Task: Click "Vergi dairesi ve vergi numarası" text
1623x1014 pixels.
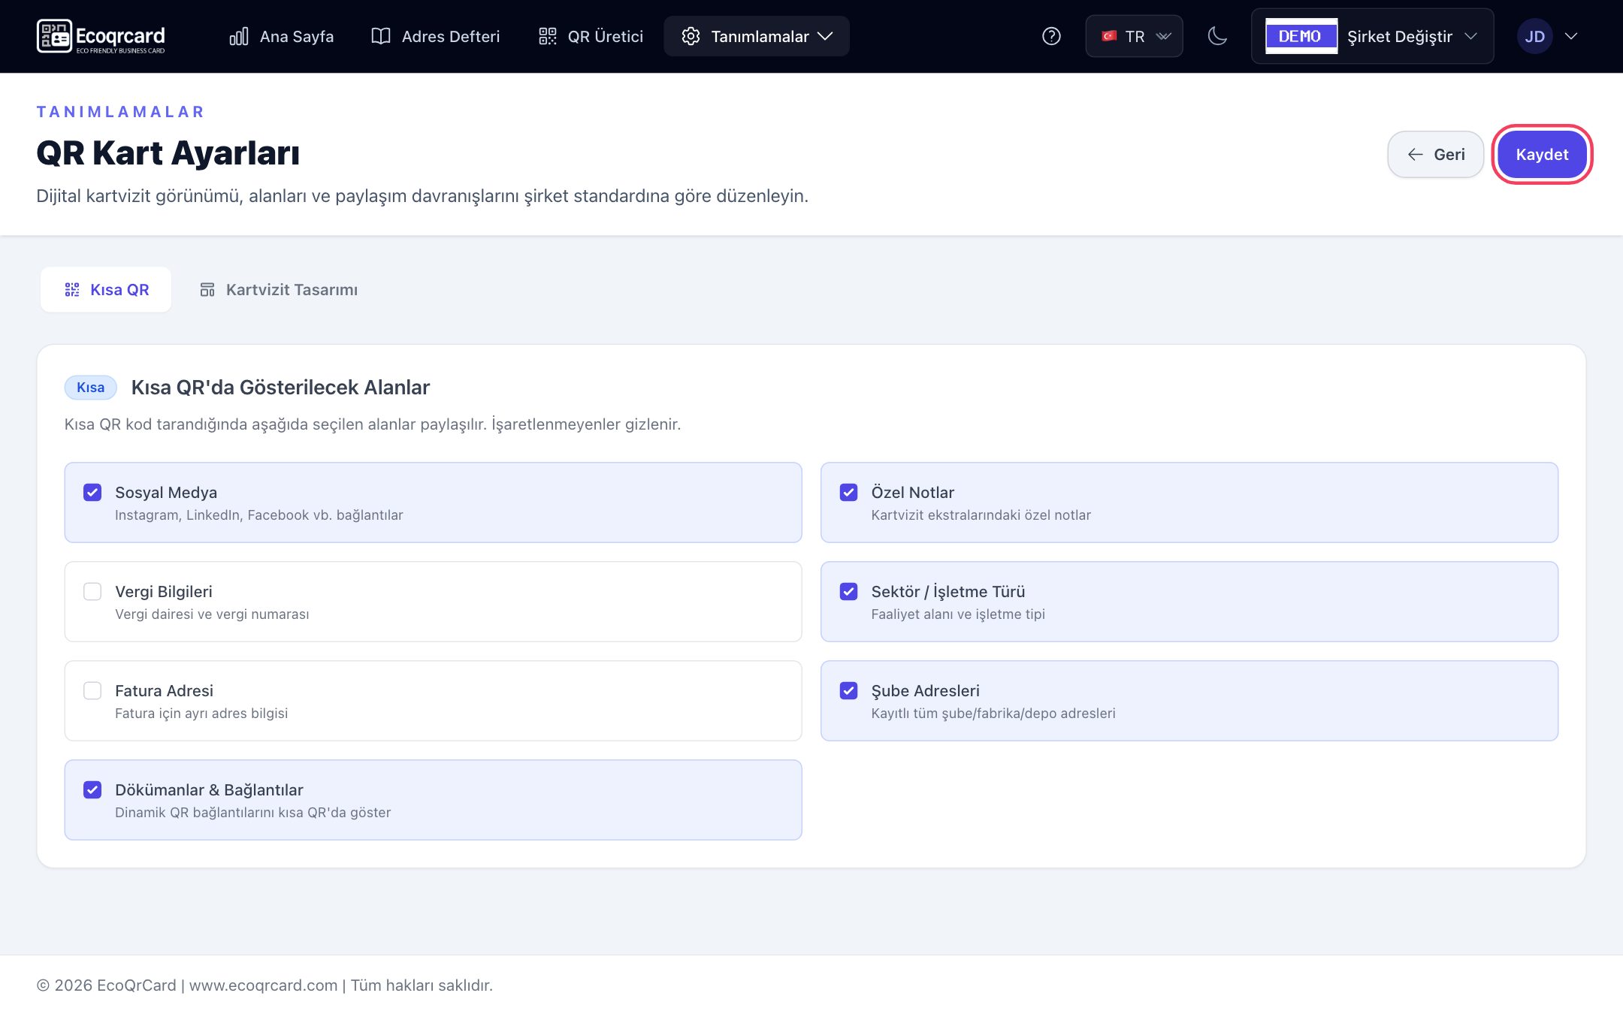Action: point(212,614)
